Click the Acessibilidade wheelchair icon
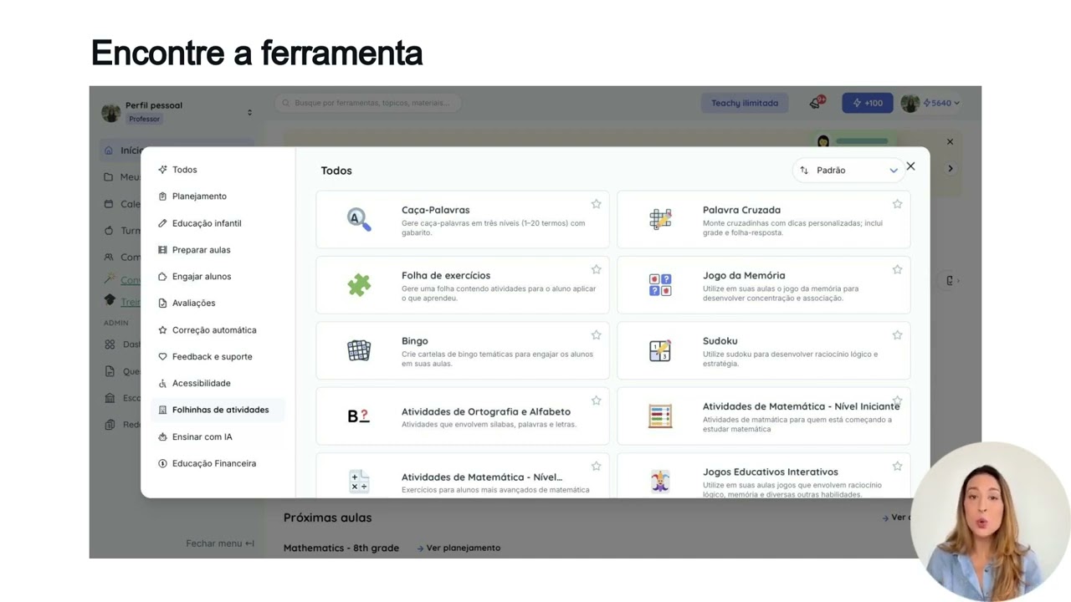This screenshot has width=1071, height=602. [162, 384]
